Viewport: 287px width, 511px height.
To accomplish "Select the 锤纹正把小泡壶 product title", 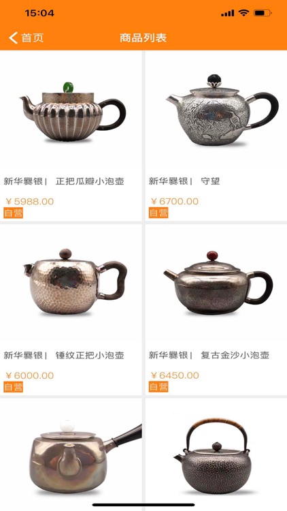I will point(90,355).
